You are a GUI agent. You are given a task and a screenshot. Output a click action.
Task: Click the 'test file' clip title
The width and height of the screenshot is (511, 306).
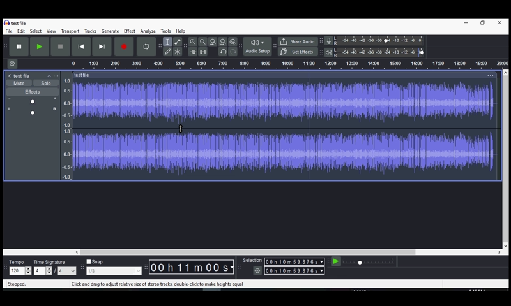(82, 75)
